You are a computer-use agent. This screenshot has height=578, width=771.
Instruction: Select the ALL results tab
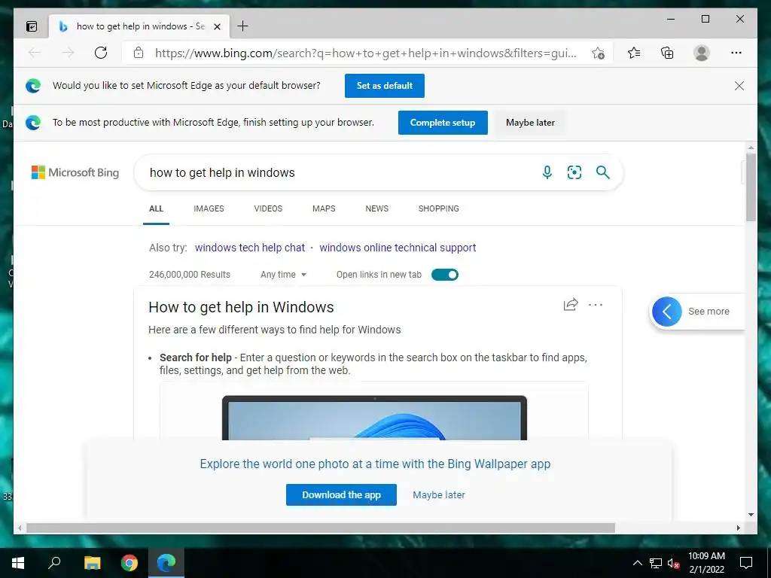click(x=156, y=209)
